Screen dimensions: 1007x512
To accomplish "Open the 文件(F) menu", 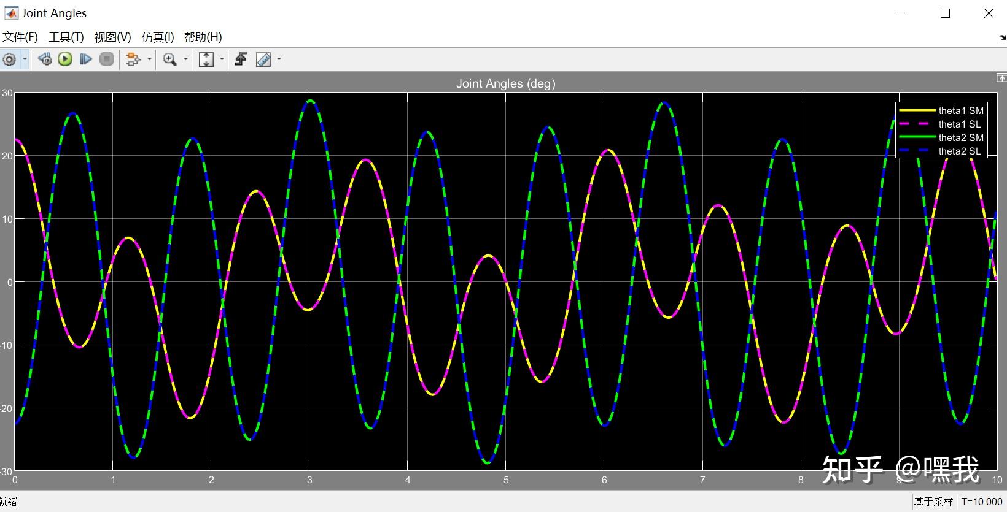I will point(20,37).
